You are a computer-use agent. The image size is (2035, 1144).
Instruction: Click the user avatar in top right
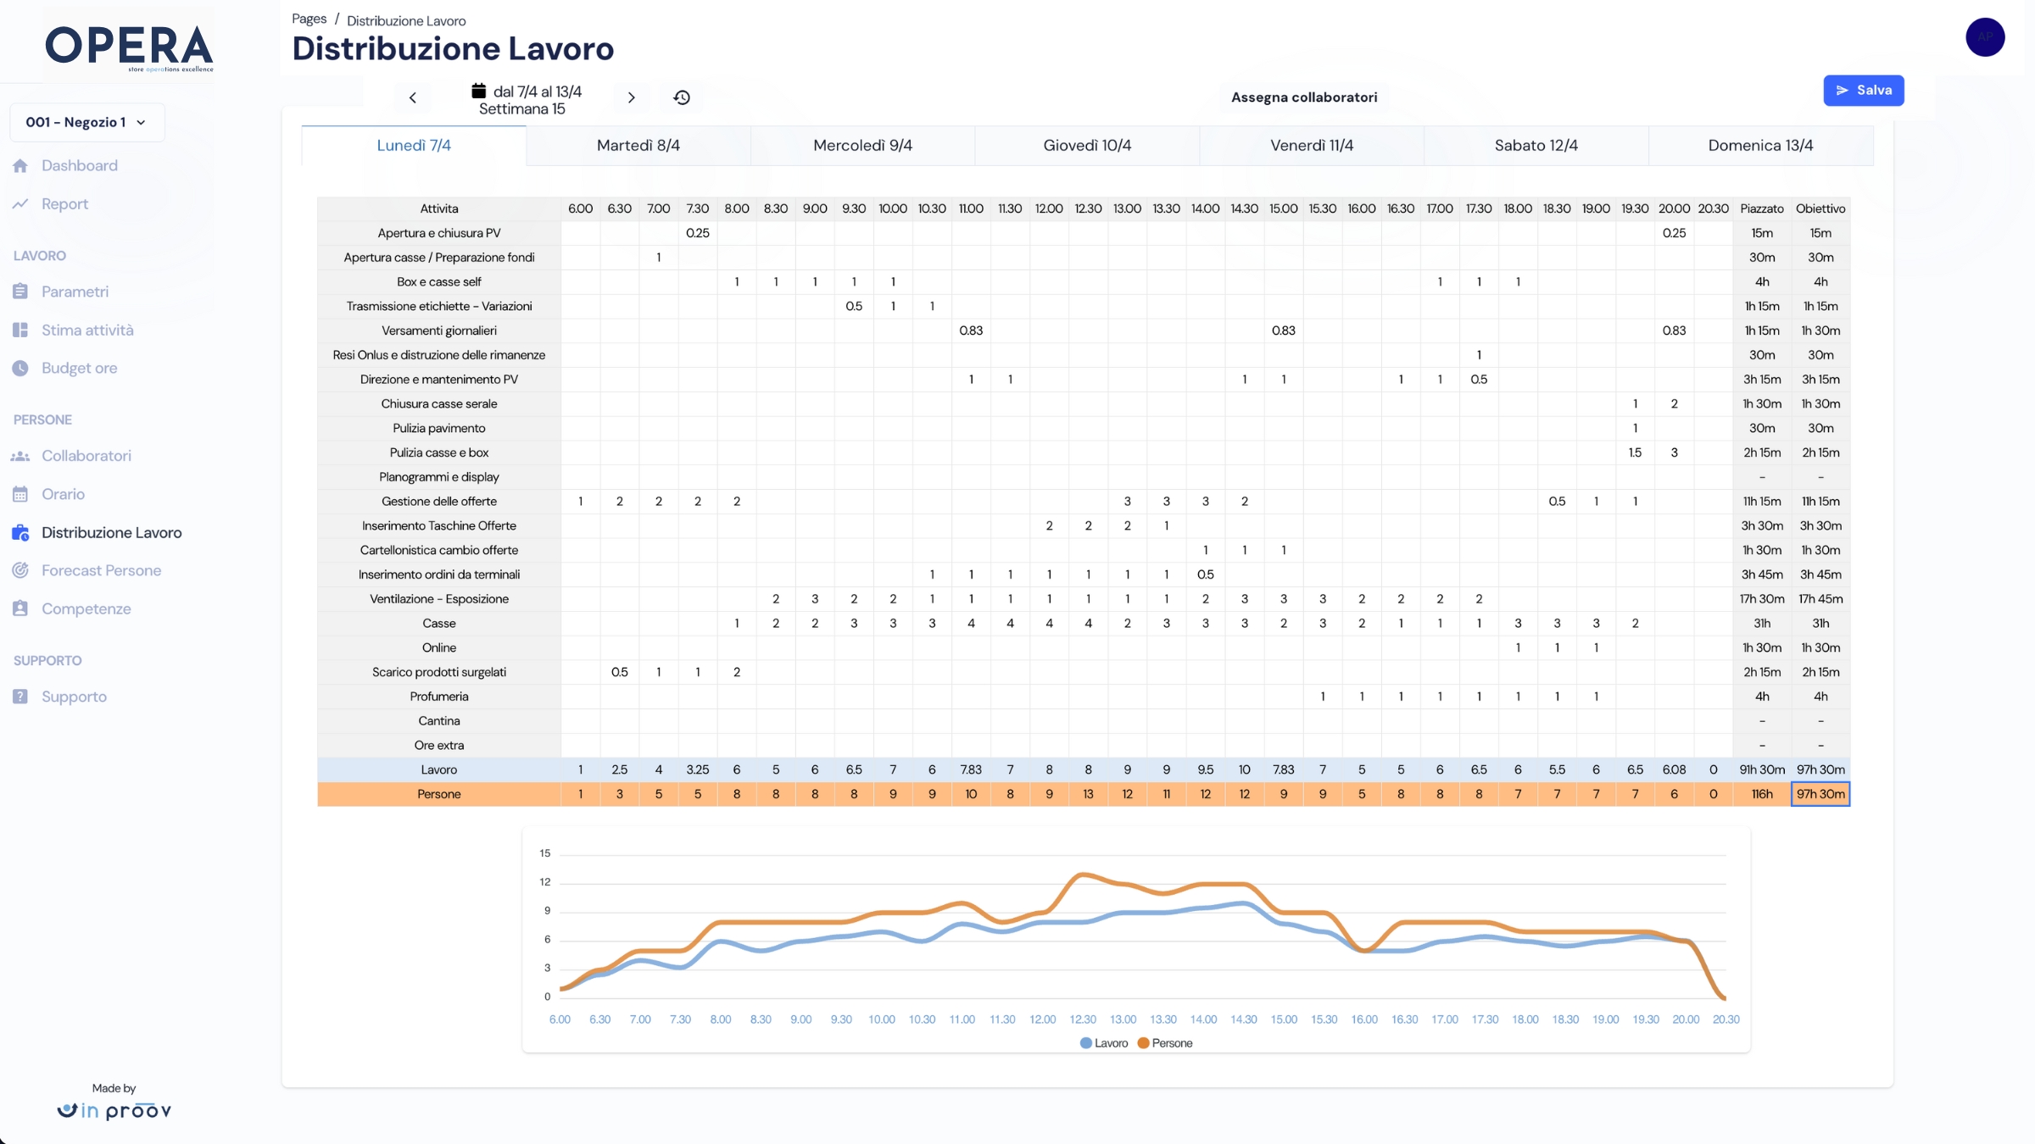tap(1985, 37)
